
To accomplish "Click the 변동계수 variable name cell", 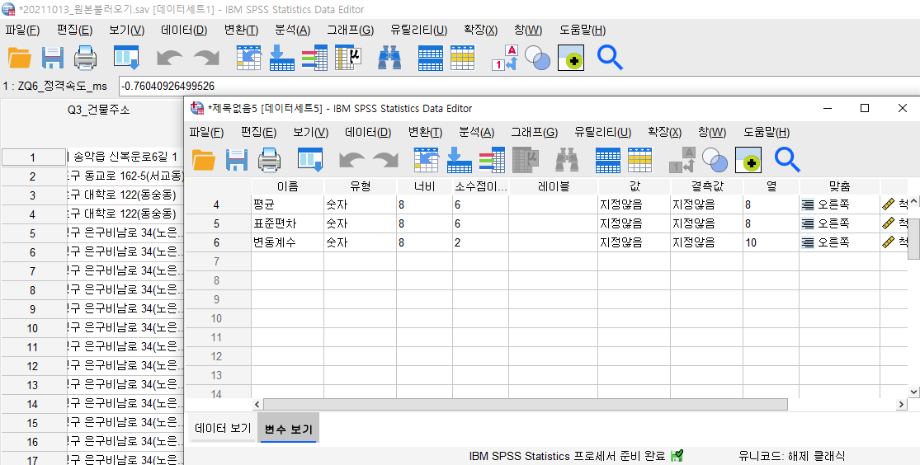I will tap(287, 242).
